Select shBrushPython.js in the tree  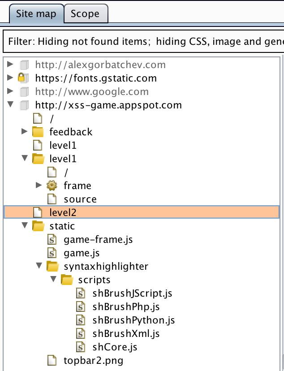point(133,320)
